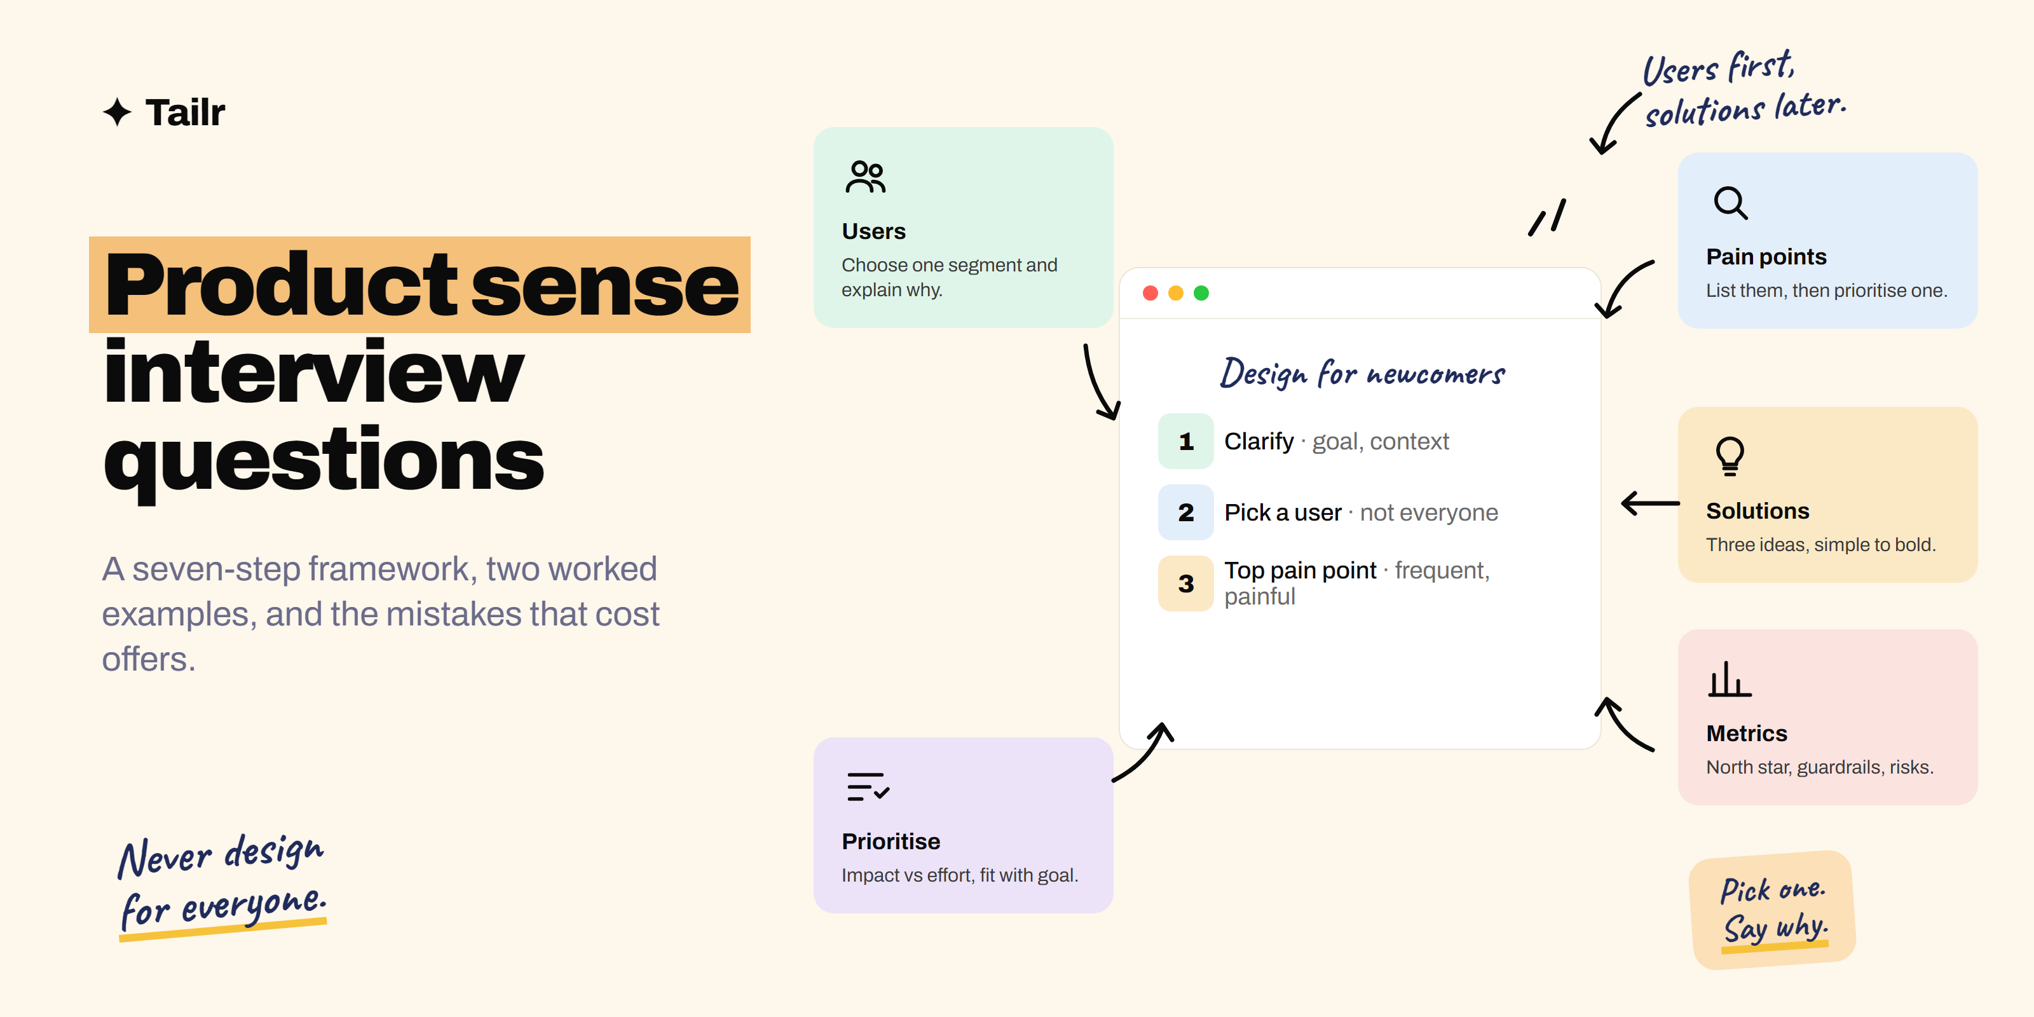Click 'List them, then prioritise one.'
Viewport: 2034px width, 1017px height.
pyautogui.click(x=1826, y=290)
